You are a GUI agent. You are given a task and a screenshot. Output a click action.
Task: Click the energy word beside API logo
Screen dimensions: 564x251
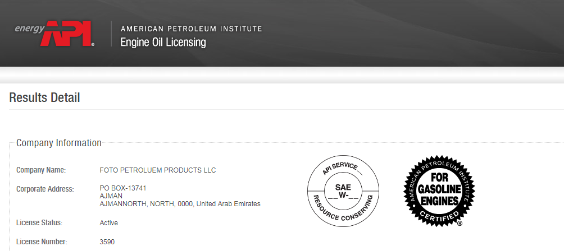coord(30,29)
